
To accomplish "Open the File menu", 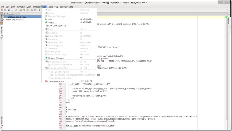I will tap(3, 7).
